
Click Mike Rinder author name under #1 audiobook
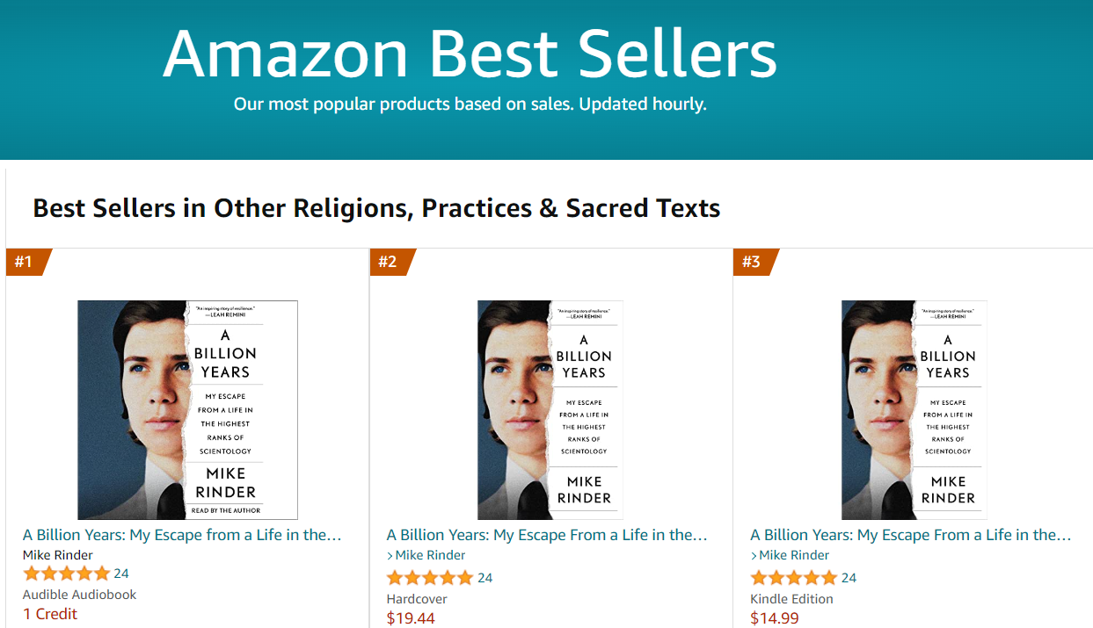tap(58, 555)
